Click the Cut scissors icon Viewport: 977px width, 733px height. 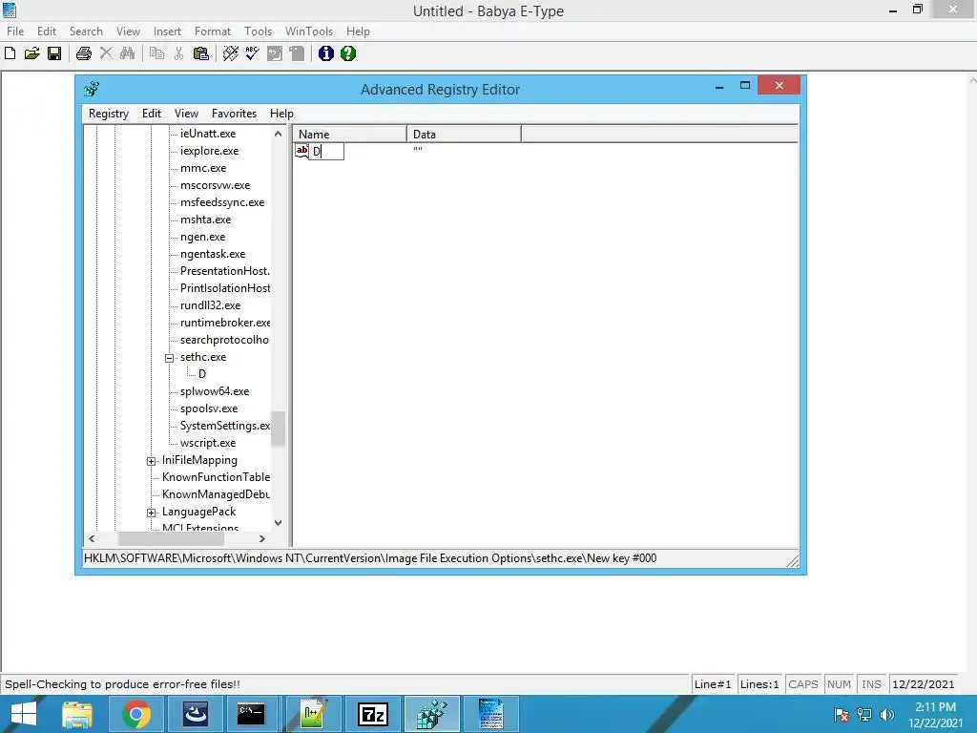(178, 53)
